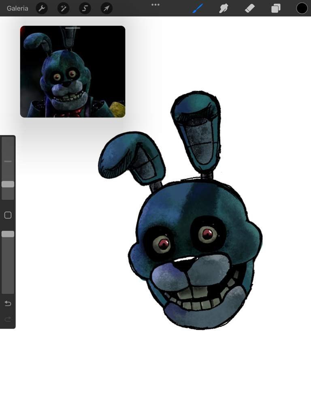The image size is (311, 415).
Task: Undo the last action
Action: (8, 303)
